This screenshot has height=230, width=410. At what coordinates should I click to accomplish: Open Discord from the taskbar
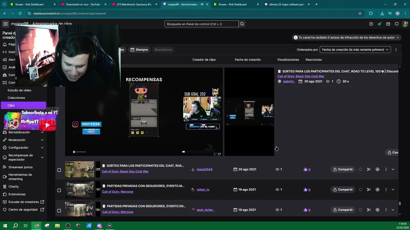pyautogui.click(x=99, y=226)
